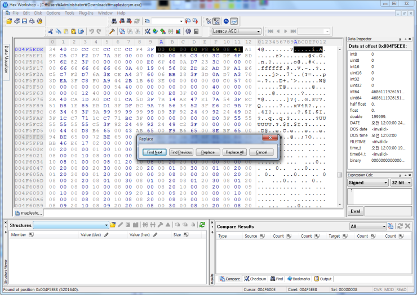Image resolution: width=417 pixels, height=295 pixels.
Task: Click the Motorola byte order icon
Action: click(226, 21)
